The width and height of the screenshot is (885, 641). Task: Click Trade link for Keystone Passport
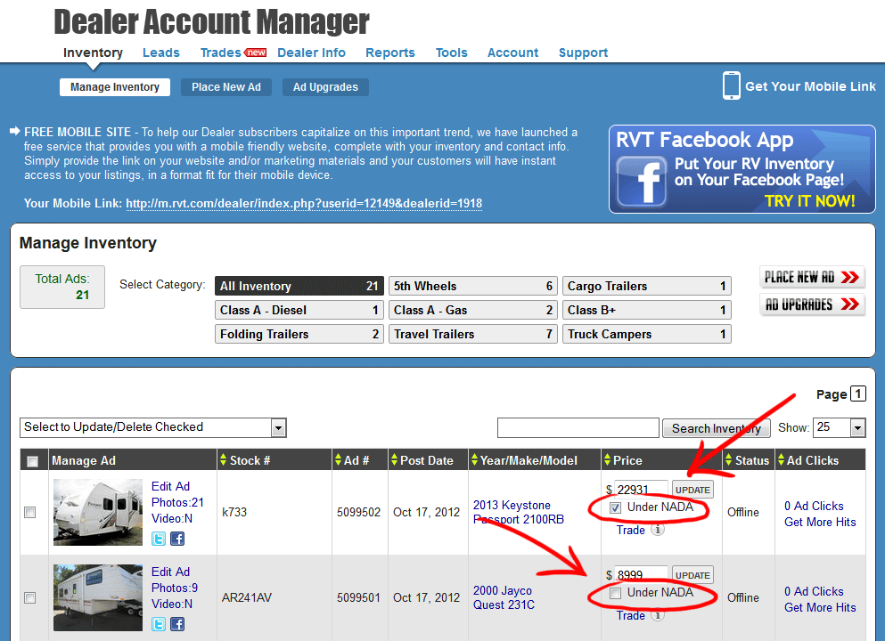click(x=630, y=530)
